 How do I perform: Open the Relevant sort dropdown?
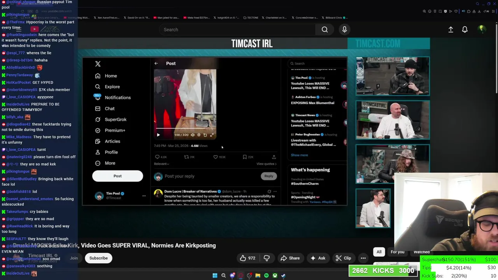point(161,164)
